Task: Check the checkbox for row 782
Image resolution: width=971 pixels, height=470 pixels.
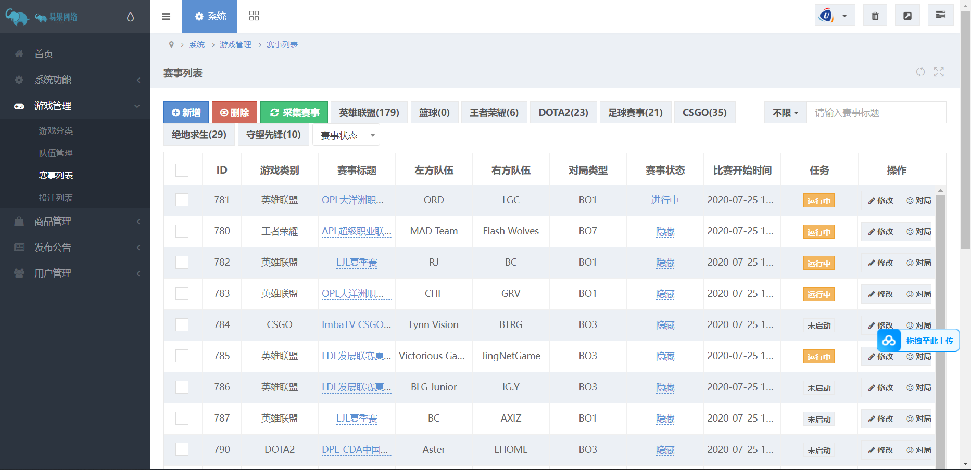Action: pyautogui.click(x=182, y=263)
